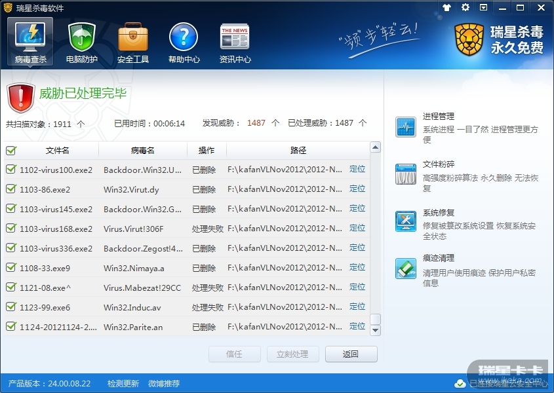Select virus name Win32.Induc.av

pos(132,308)
